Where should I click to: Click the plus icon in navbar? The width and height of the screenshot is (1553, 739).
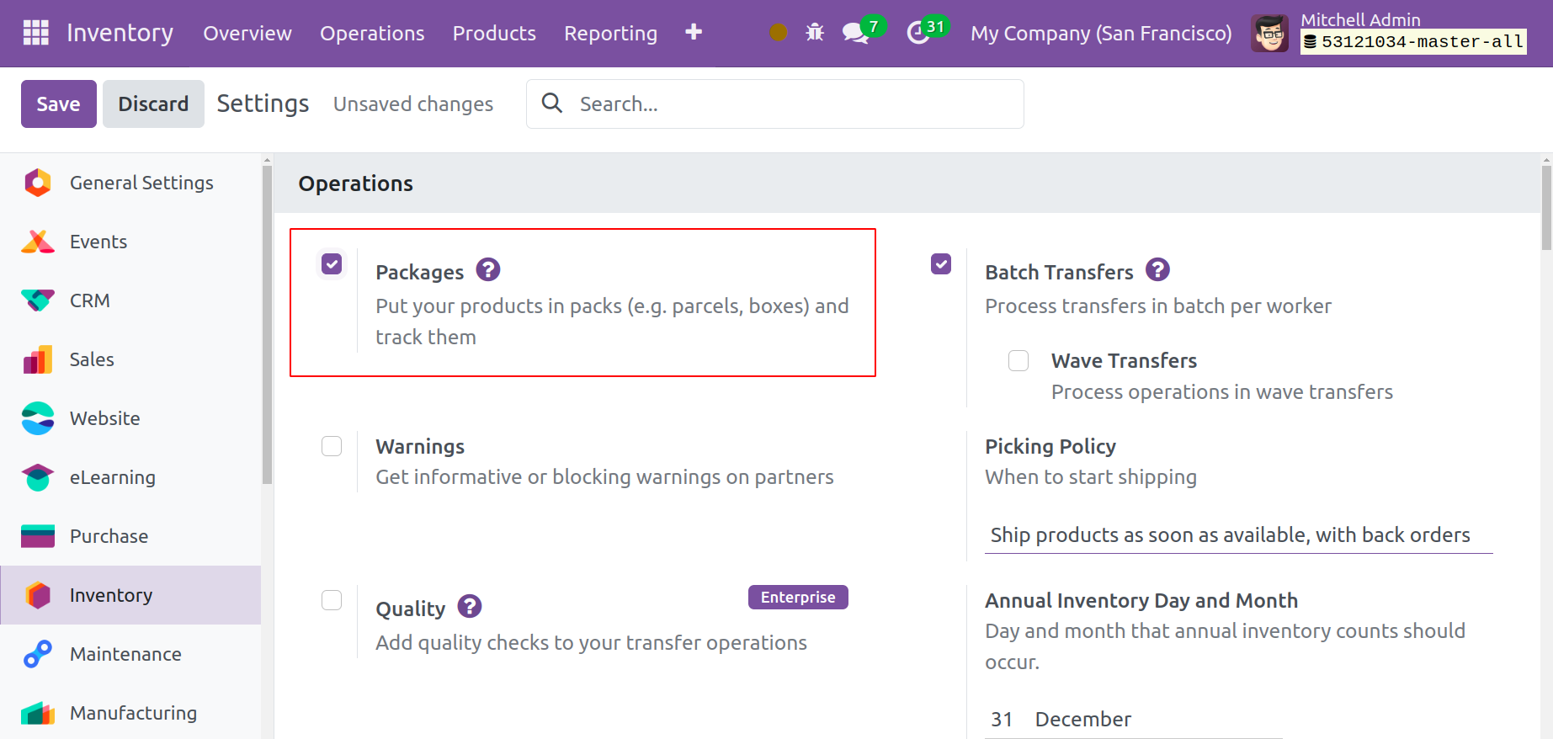click(x=693, y=32)
